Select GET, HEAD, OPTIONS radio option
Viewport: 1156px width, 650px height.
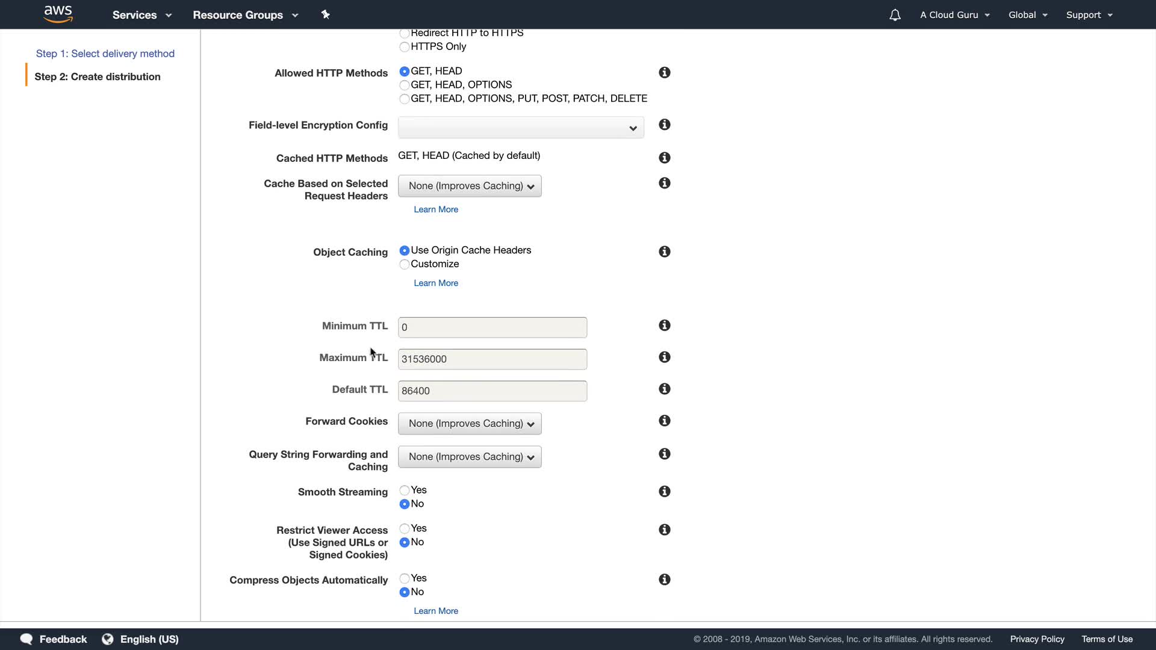pyautogui.click(x=405, y=85)
